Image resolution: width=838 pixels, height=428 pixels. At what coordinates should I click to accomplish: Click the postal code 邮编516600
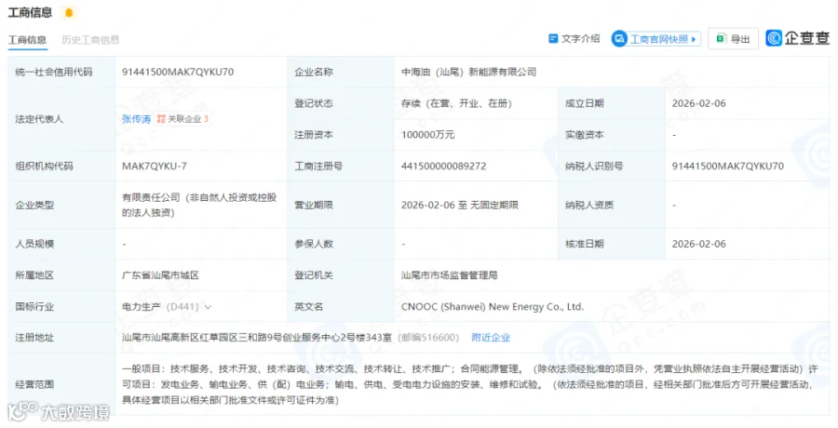(x=429, y=337)
